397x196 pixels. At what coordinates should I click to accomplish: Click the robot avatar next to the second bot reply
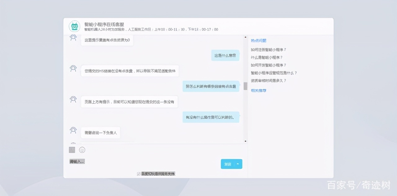coord(73,69)
